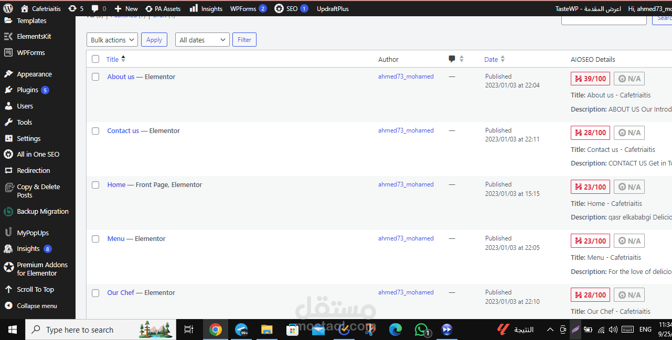Viewport: 672px width, 340px height.
Task: Open the Users sidebar menu
Action: pyautogui.click(x=25, y=106)
